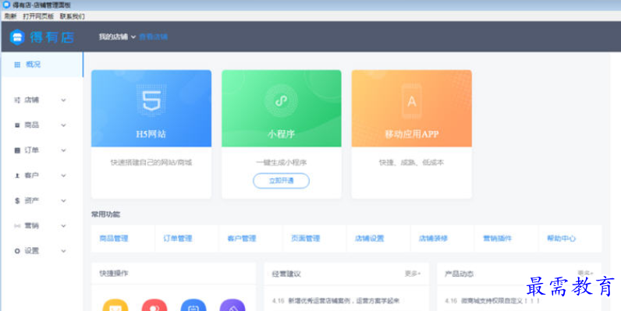
Task: Open the 概况 overview sidebar item
Action: [42, 65]
